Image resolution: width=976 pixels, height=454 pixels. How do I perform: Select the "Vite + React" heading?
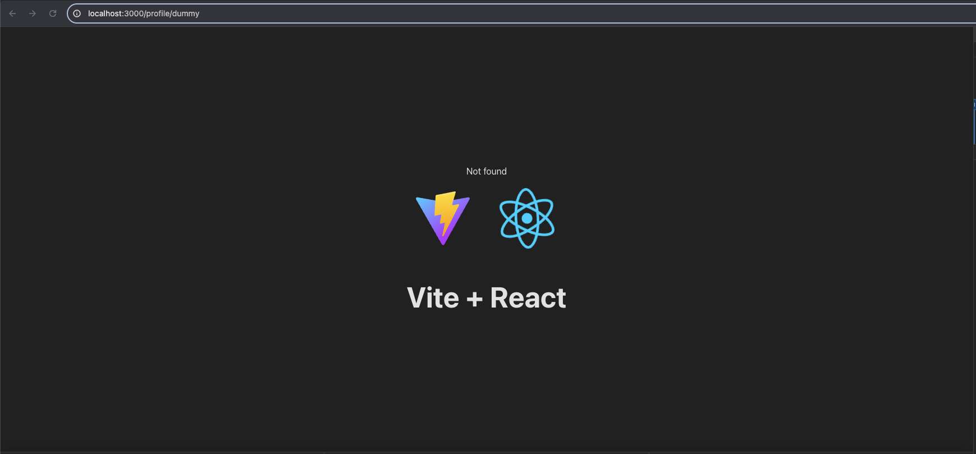(487, 297)
